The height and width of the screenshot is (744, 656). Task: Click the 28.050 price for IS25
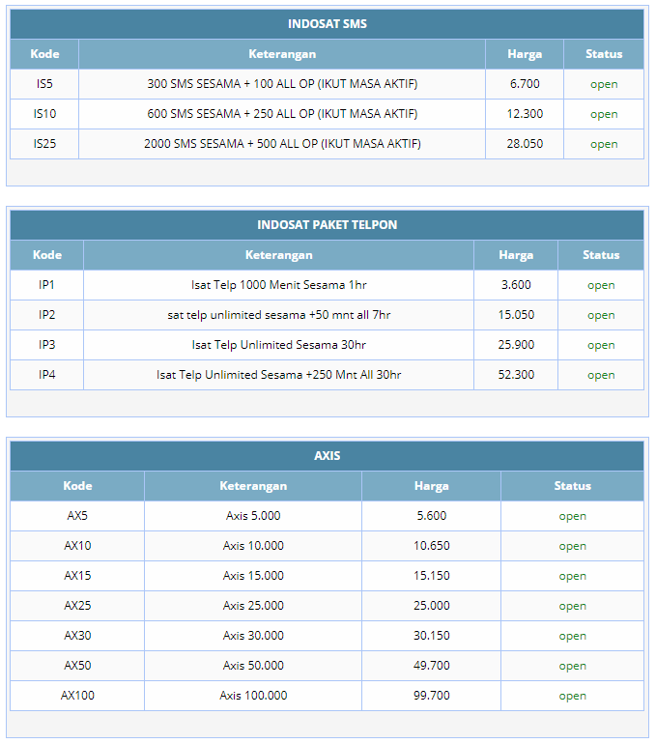tap(525, 144)
